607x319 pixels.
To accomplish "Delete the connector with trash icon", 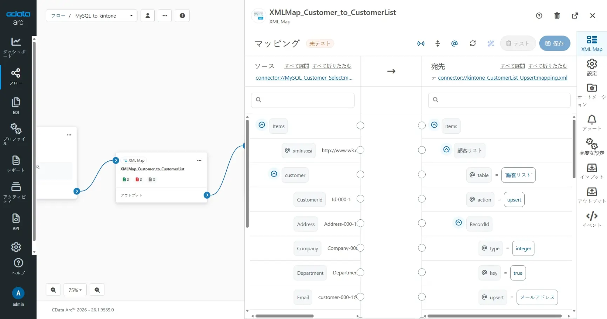I will [x=557, y=15].
